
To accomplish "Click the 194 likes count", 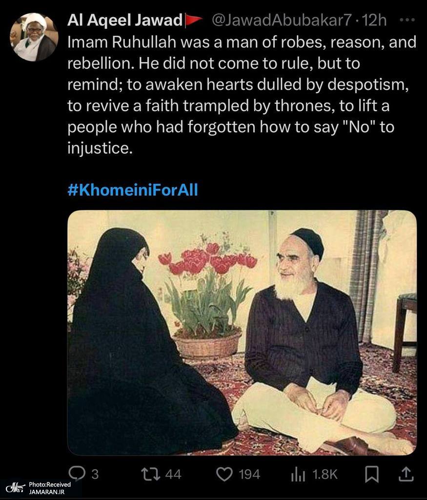I will point(249,474).
